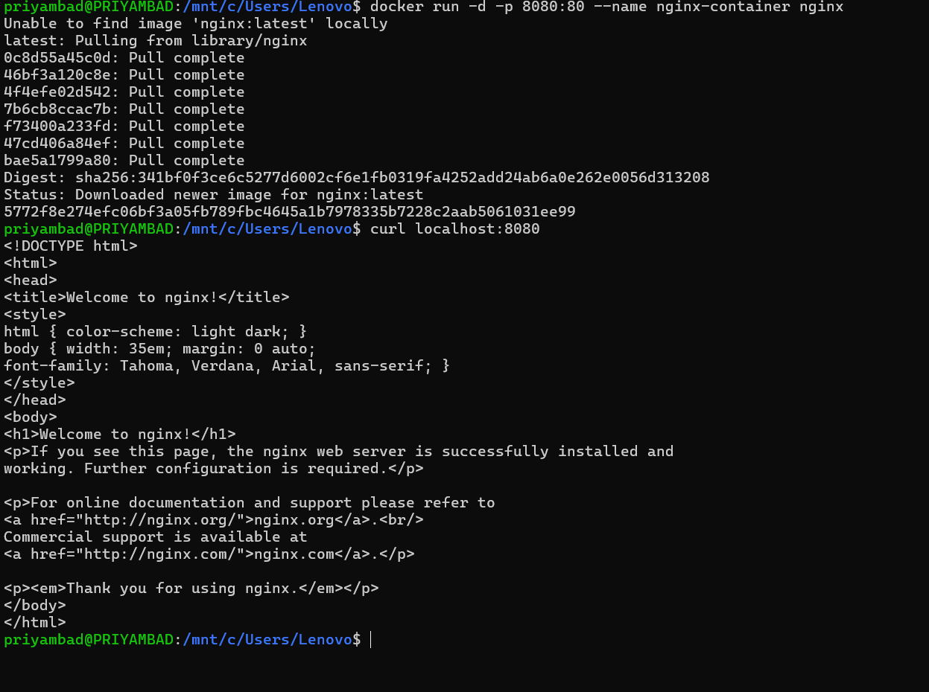The width and height of the screenshot is (929, 692).
Task: Click the 'Thank you for using nginx' text
Action: click(186, 589)
